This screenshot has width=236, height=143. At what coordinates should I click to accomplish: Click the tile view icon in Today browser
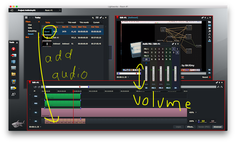97,18
